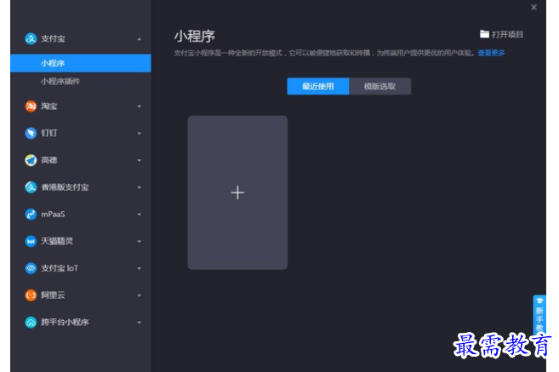
Task: Expand the 香港版支付宝 section arrow
Action: pyautogui.click(x=140, y=187)
